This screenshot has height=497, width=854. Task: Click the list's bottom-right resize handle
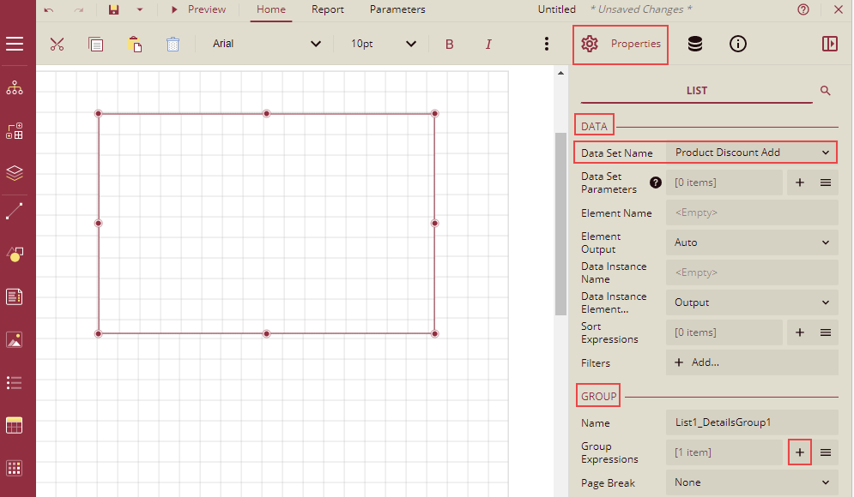click(434, 334)
